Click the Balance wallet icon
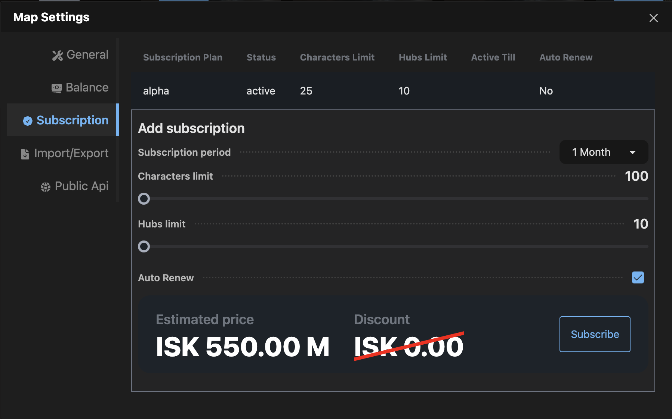Screen dimensions: 672x419 [57, 88]
